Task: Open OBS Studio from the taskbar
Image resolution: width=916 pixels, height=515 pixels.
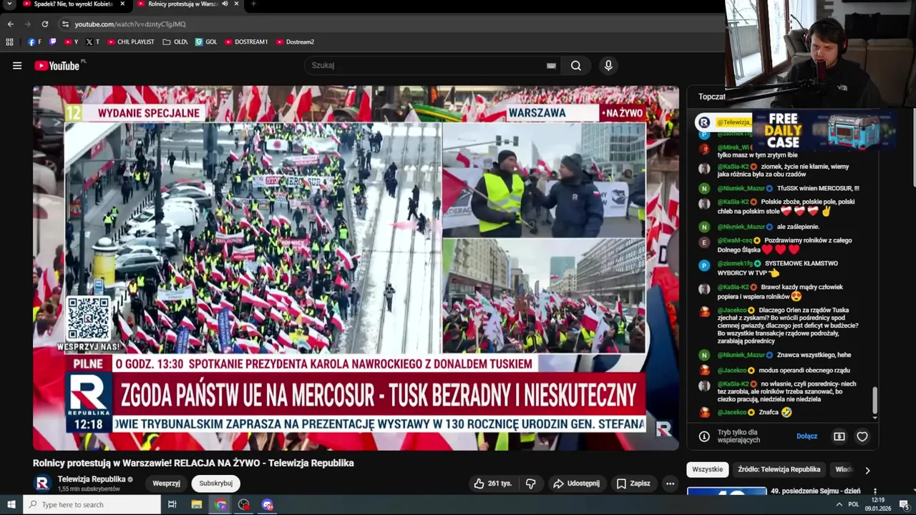Action: point(244,504)
